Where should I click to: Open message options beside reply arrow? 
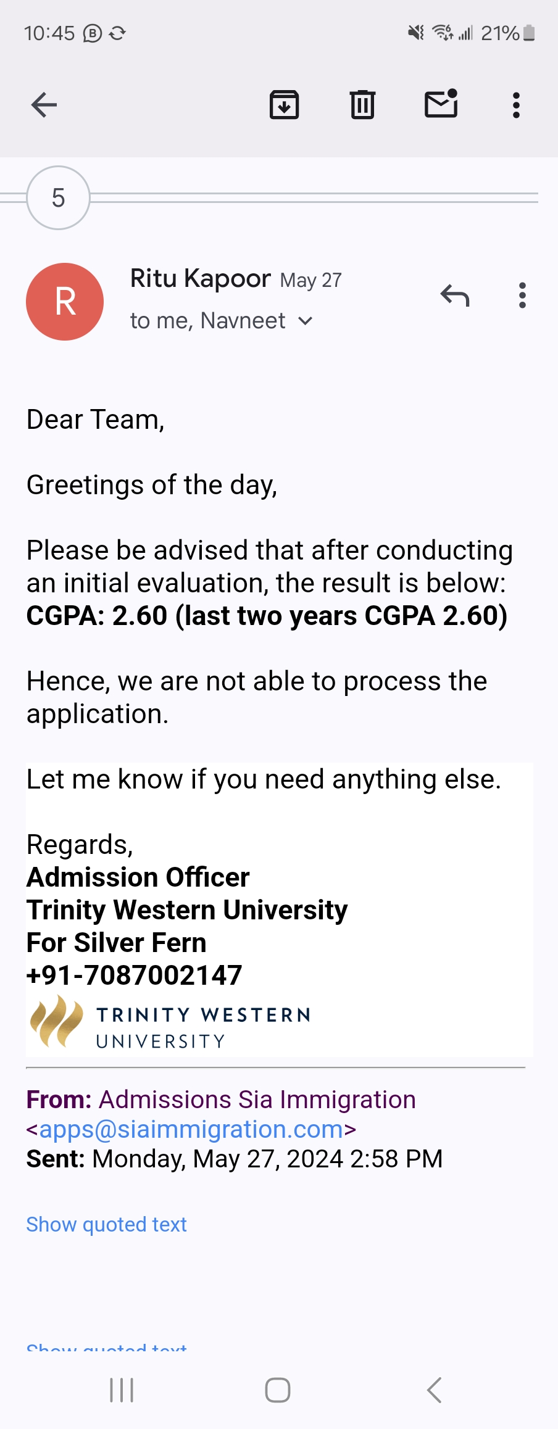coord(523,296)
